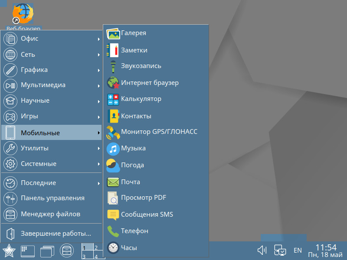Select the Мобильные menu category
The height and width of the screenshot is (260, 347).
tap(51, 133)
